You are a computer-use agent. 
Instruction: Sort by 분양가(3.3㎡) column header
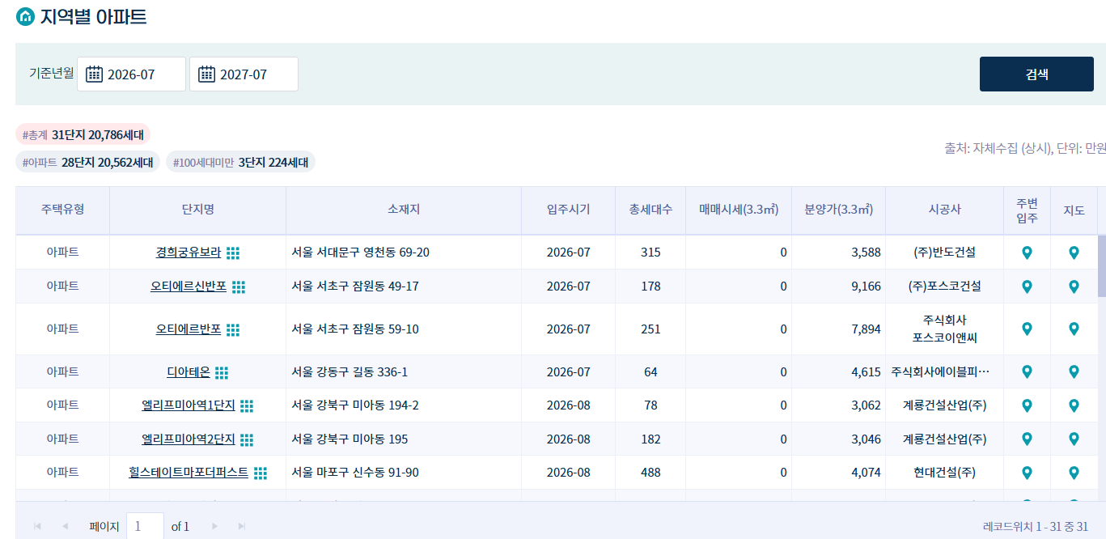click(839, 210)
